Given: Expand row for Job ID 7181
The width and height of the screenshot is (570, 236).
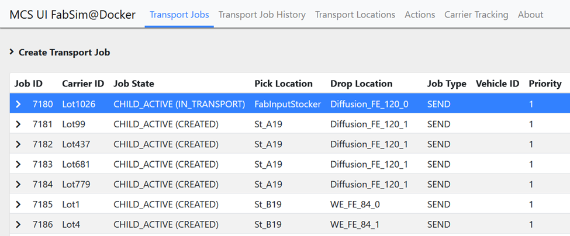Looking at the screenshot, I should pyautogui.click(x=18, y=124).
